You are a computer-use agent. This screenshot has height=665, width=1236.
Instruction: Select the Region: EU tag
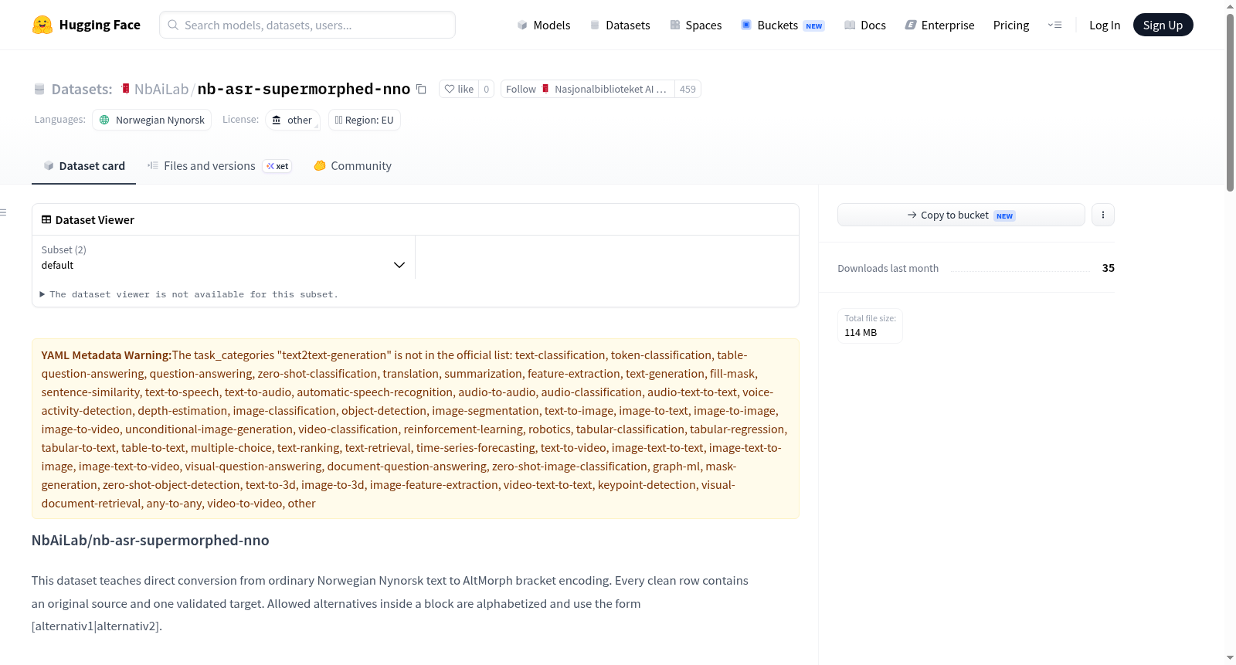pyautogui.click(x=365, y=120)
